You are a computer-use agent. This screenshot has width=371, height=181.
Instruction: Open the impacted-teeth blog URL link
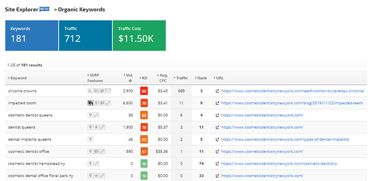tap(292, 103)
